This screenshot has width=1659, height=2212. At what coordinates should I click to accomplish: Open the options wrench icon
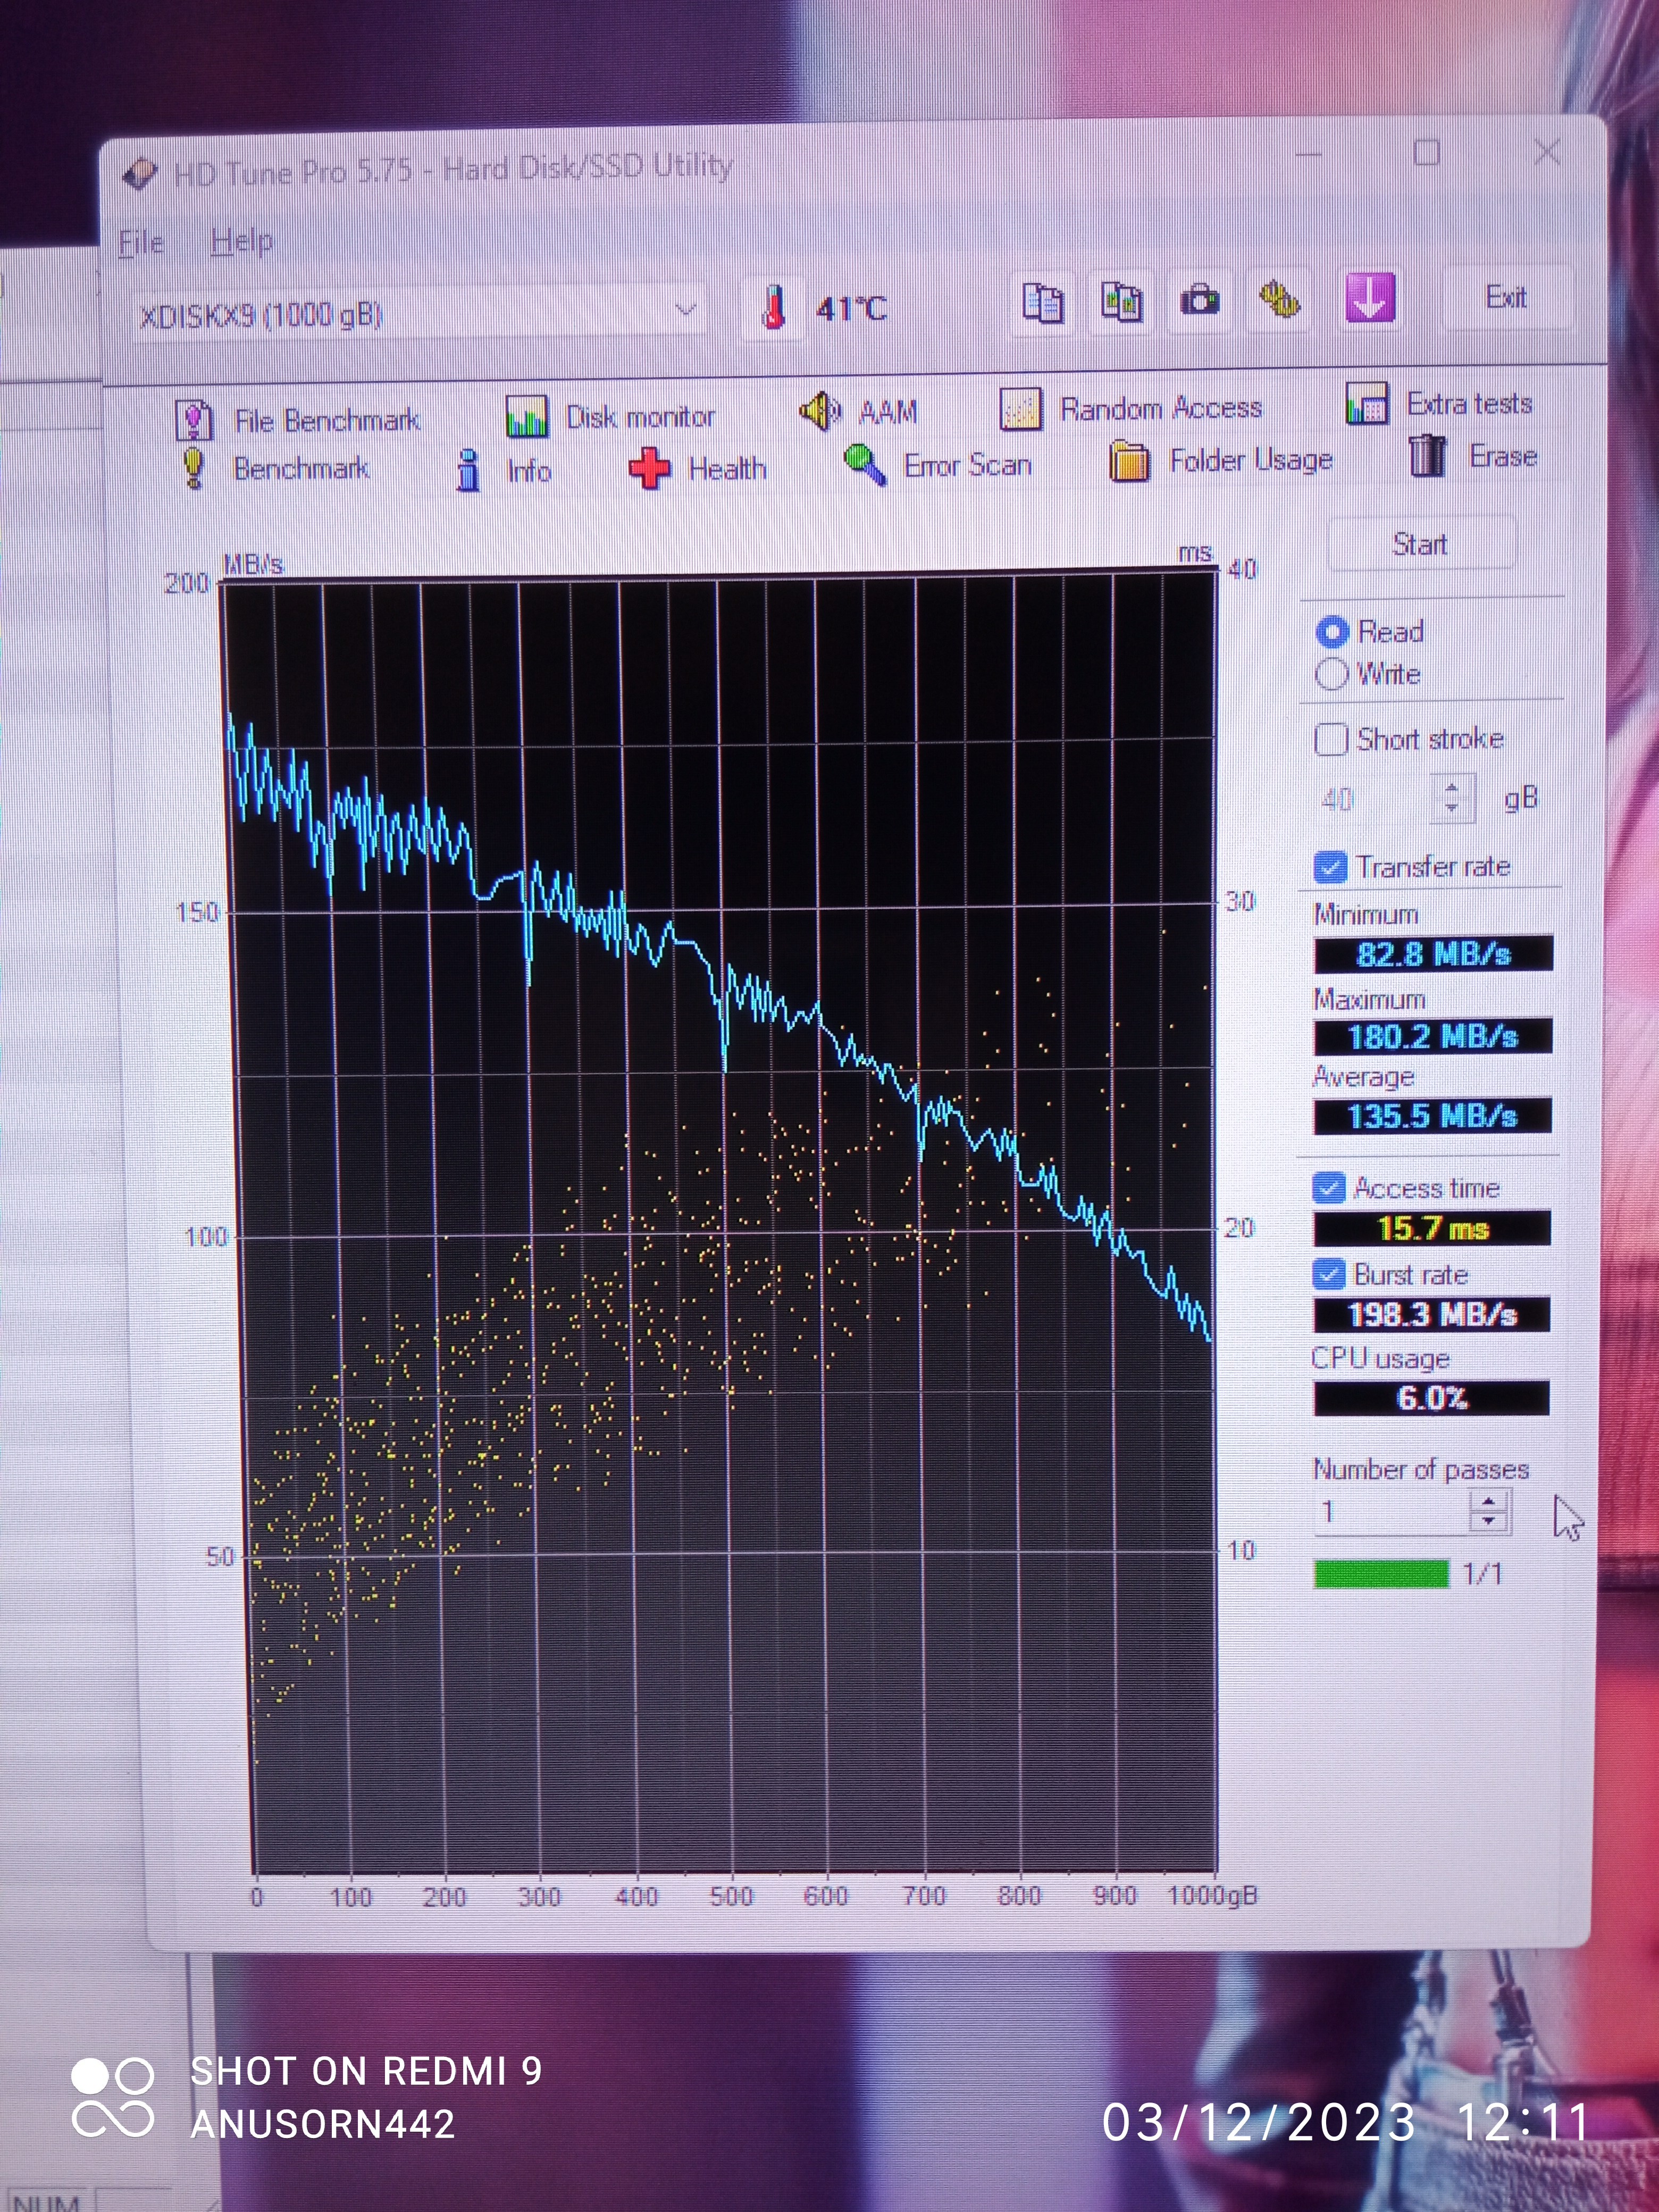coord(1280,299)
